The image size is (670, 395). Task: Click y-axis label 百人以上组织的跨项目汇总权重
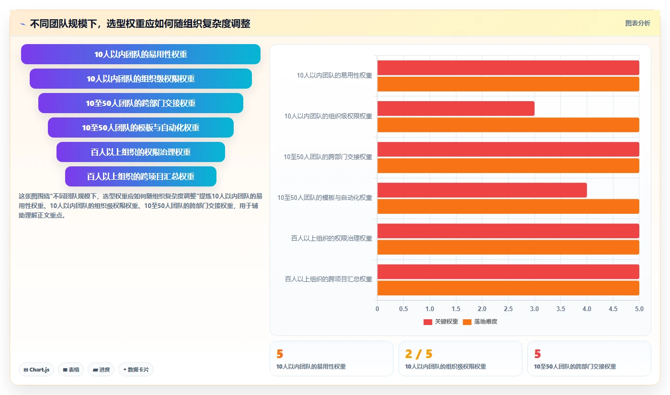coord(329,279)
